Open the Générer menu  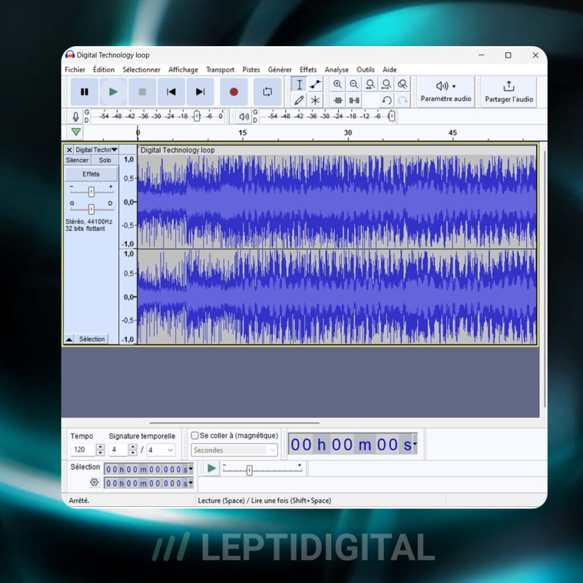coord(280,69)
